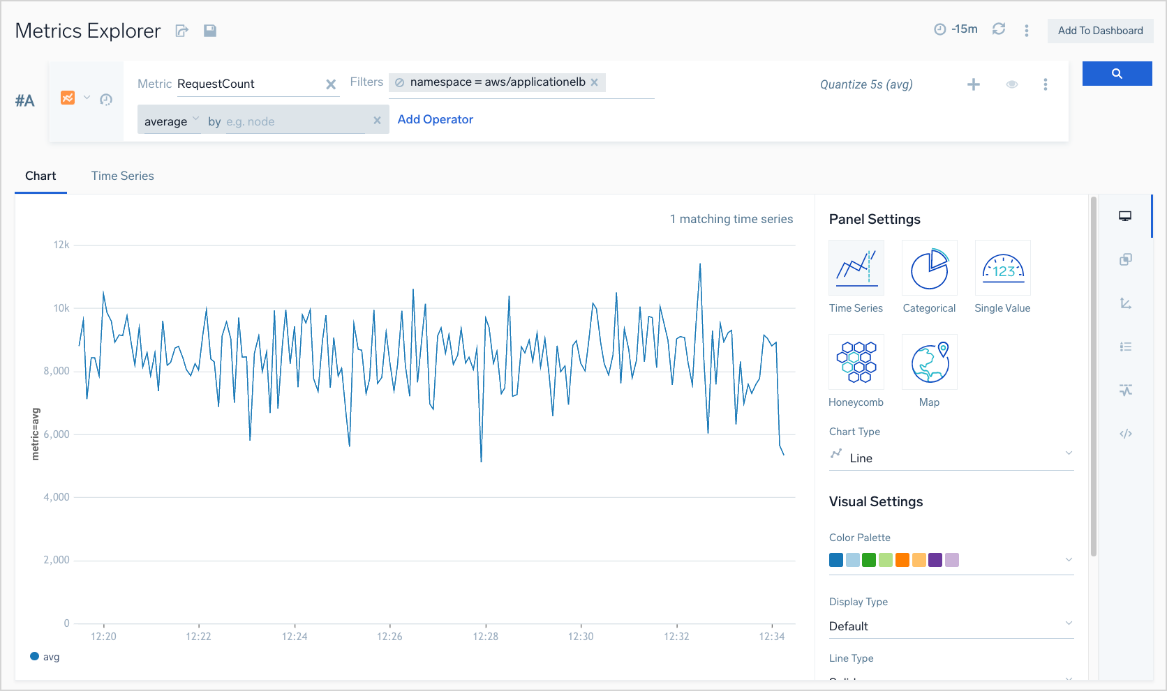The height and width of the screenshot is (691, 1167).
Task: Click the blue search query button
Action: (1117, 74)
